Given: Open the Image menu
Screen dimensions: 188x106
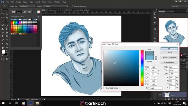Looking at the screenshot, I should pyautogui.click(x=19, y=2).
